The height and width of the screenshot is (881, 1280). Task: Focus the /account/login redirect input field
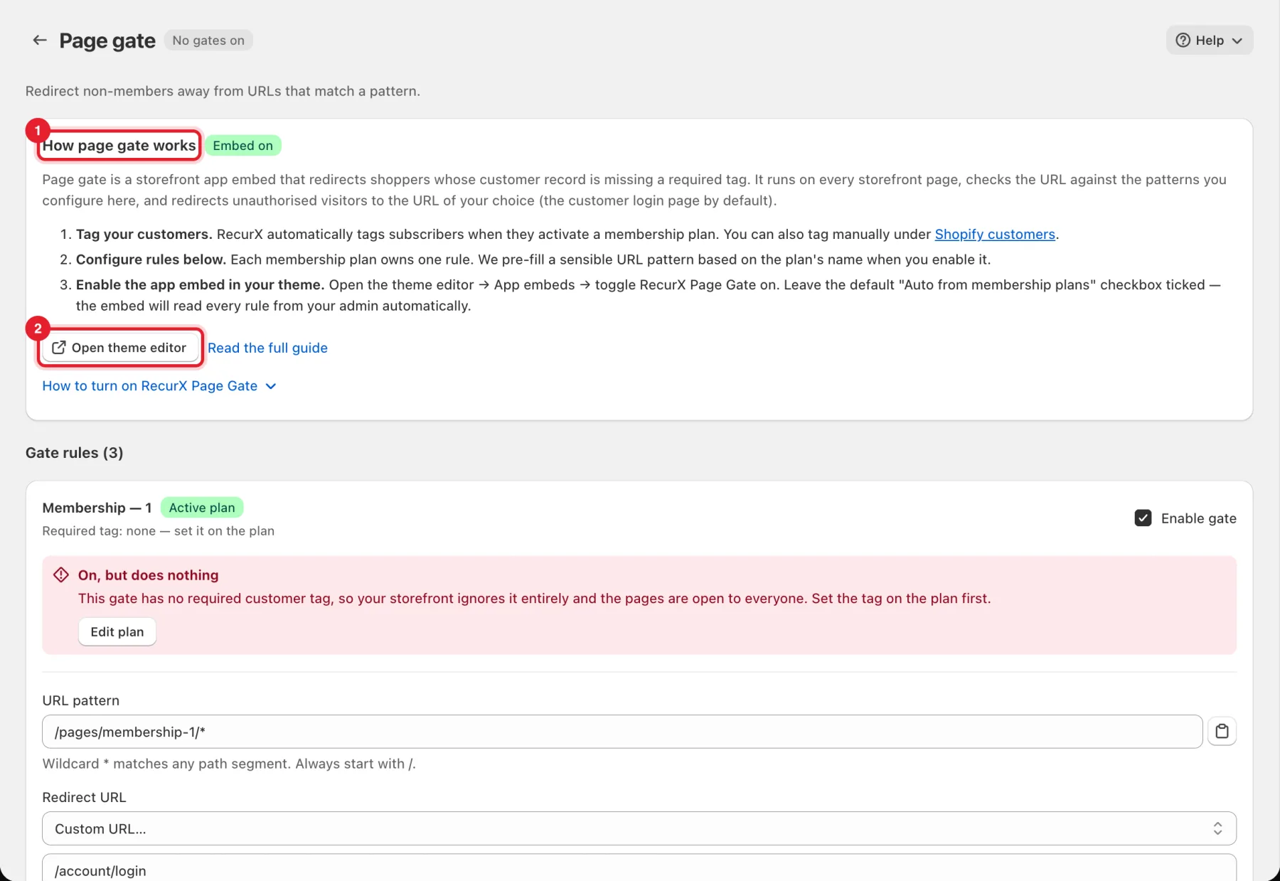point(639,870)
